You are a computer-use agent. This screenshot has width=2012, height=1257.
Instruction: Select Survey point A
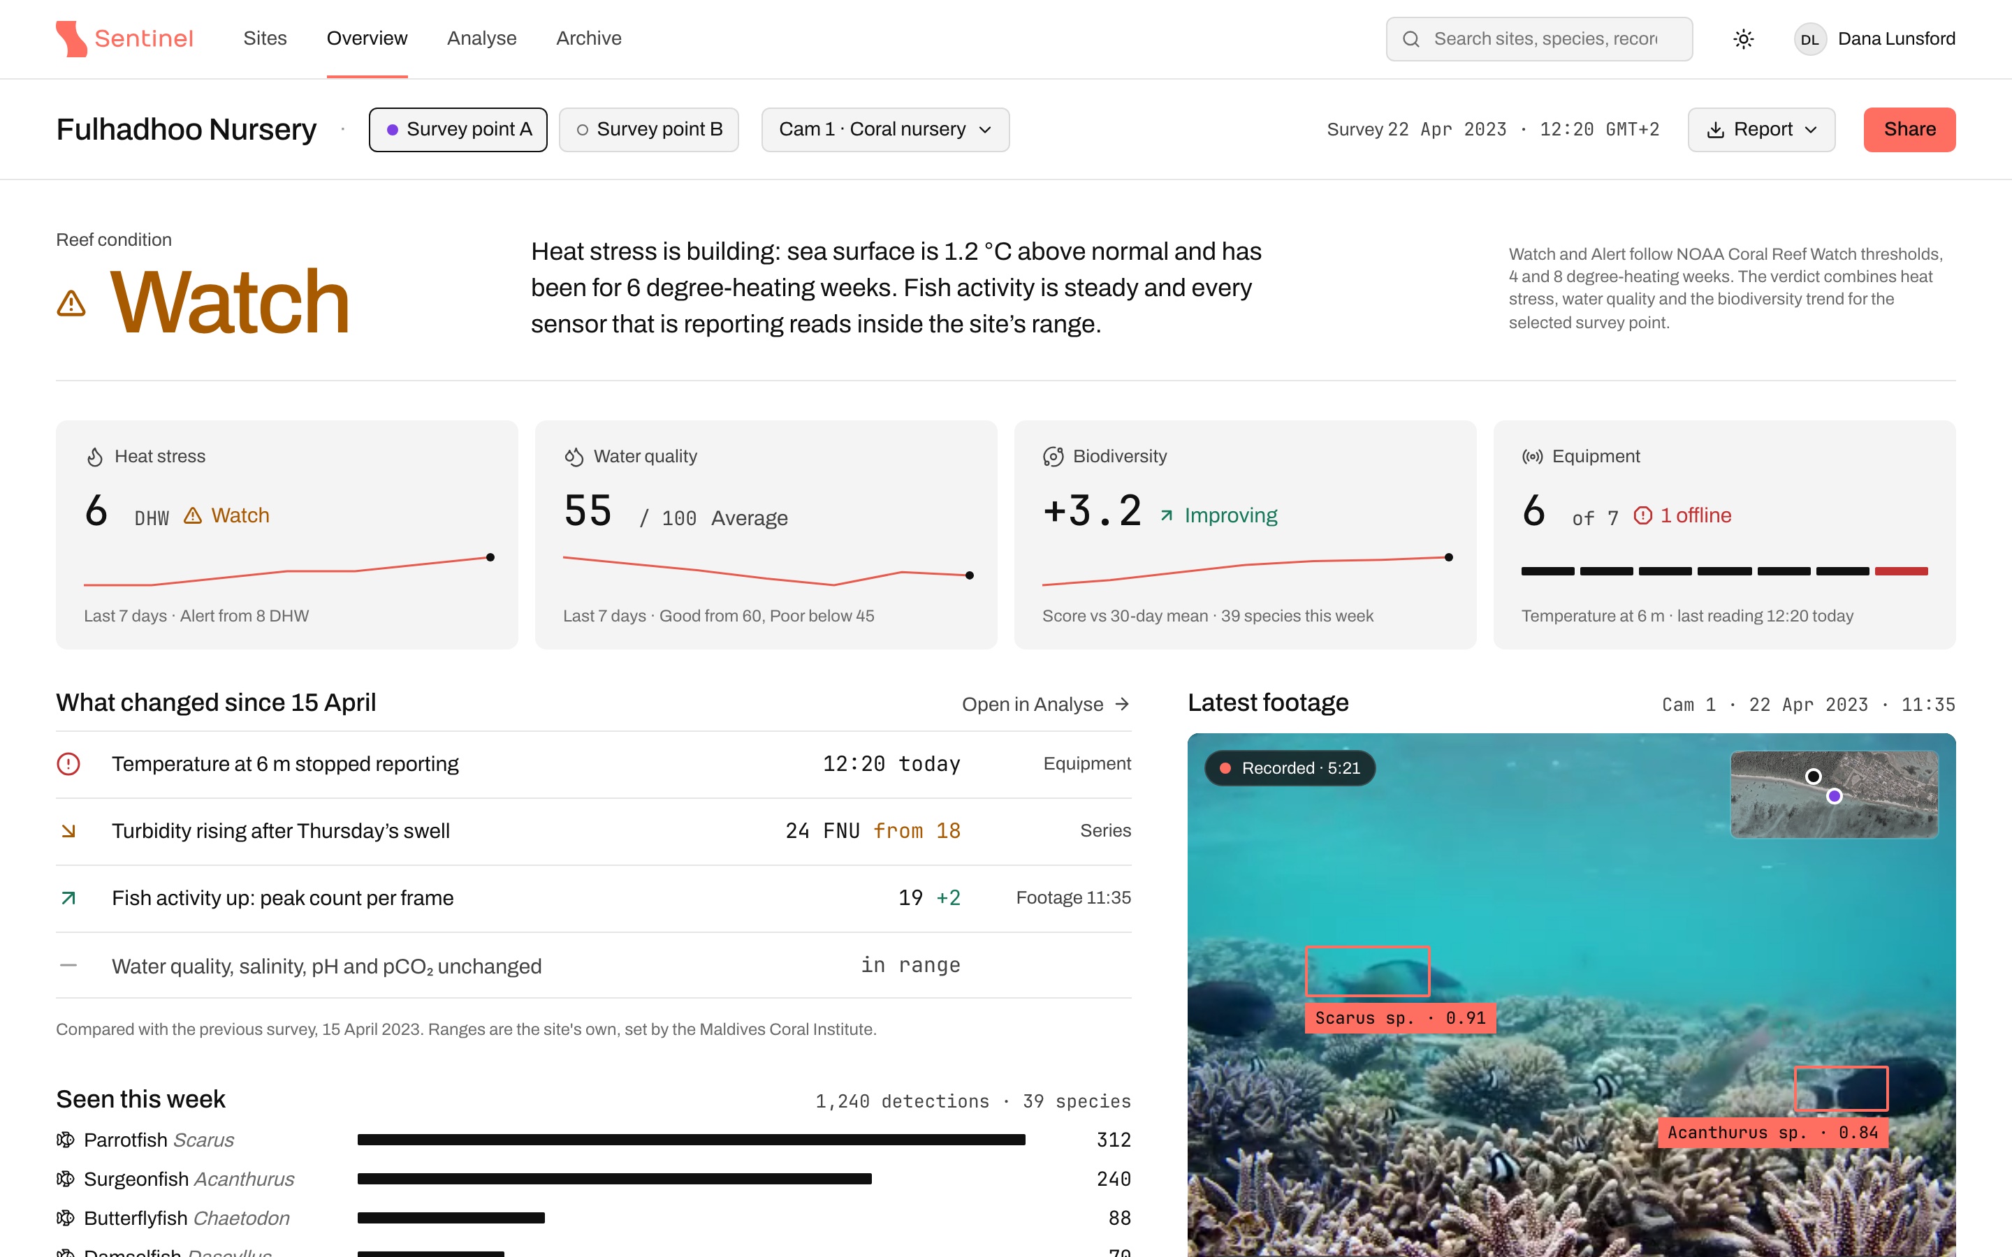pyautogui.click(x=458, y=130)
